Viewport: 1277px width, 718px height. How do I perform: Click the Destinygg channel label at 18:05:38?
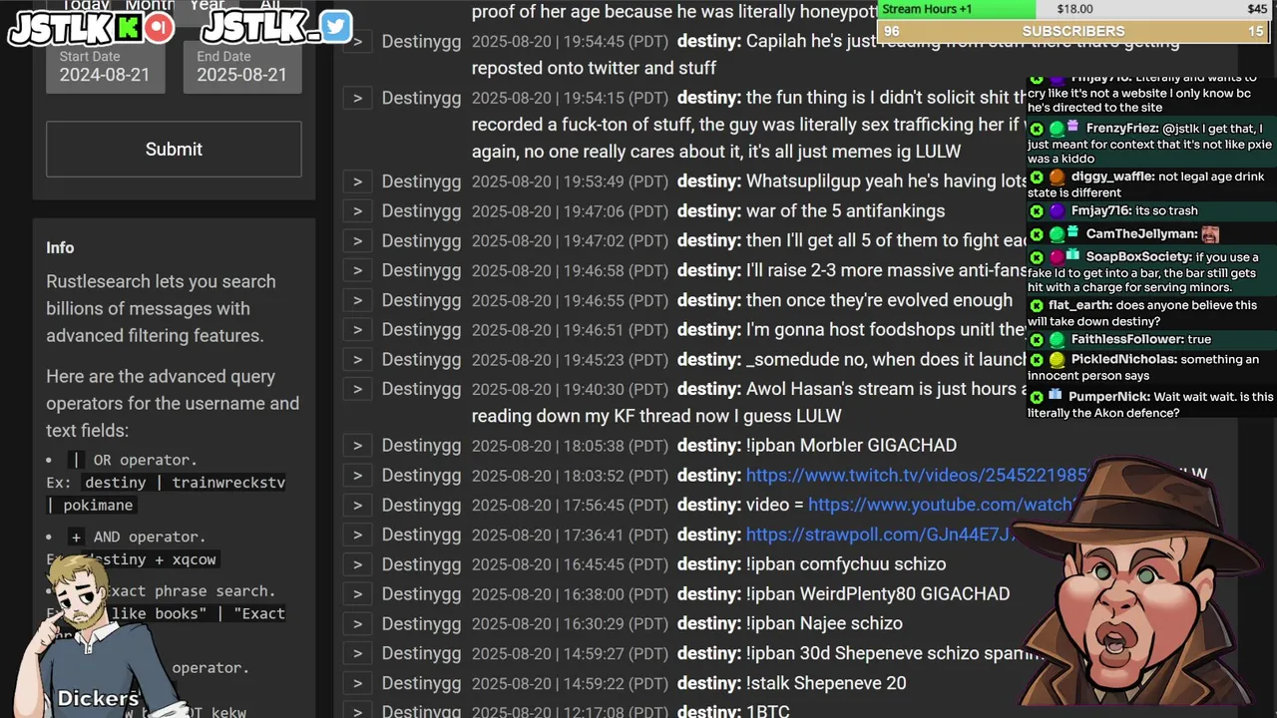pyautogui.click(x=421, y=446)
